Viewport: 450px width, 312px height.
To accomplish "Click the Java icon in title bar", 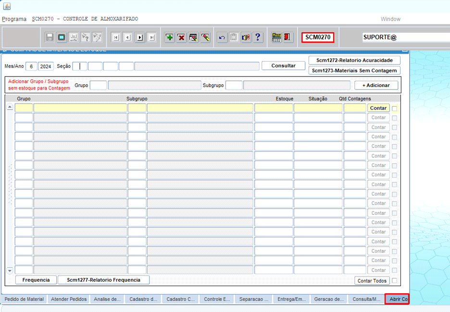I will click(7, 6).
